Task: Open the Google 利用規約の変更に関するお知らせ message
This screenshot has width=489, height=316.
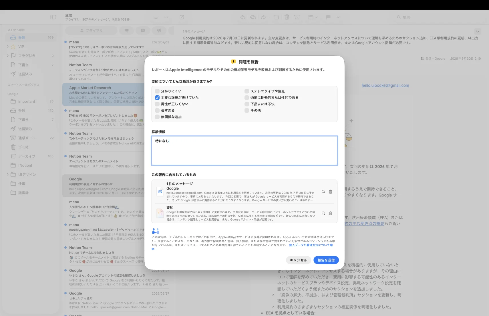Action: click(x=104, y=186)
